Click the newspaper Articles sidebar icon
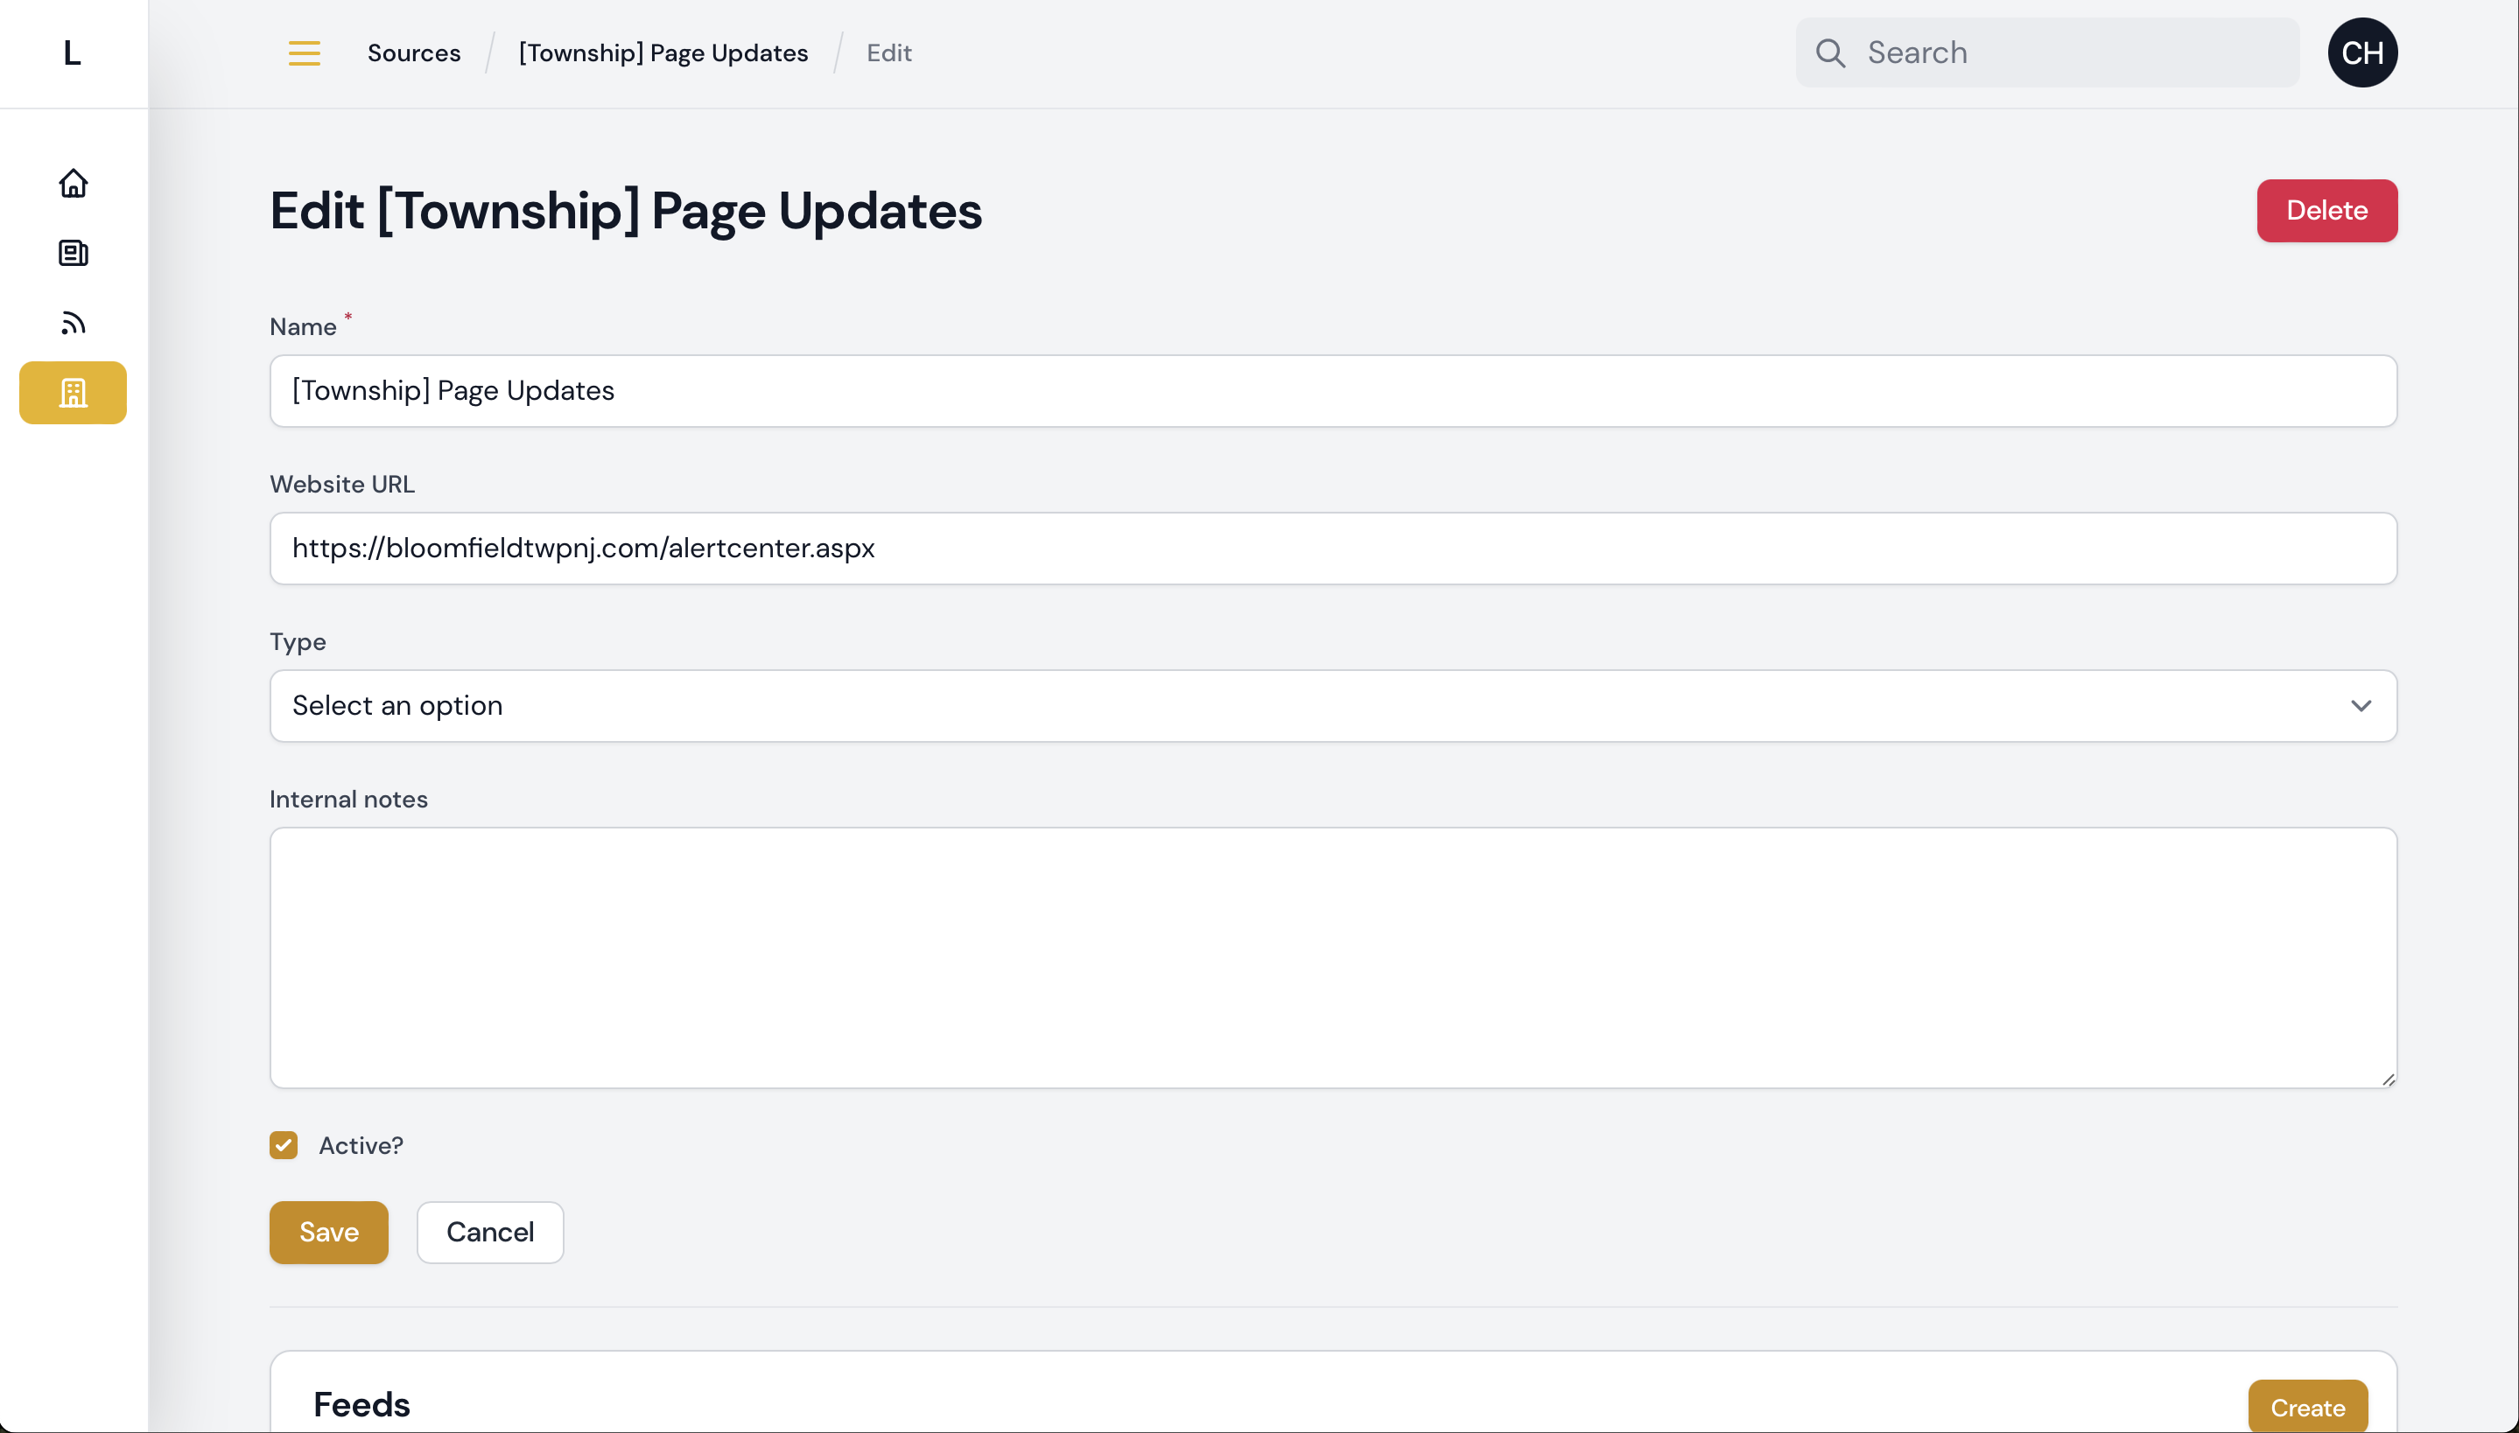Viewport: 2519px width, 1433px height. click(x=73, y=253)
